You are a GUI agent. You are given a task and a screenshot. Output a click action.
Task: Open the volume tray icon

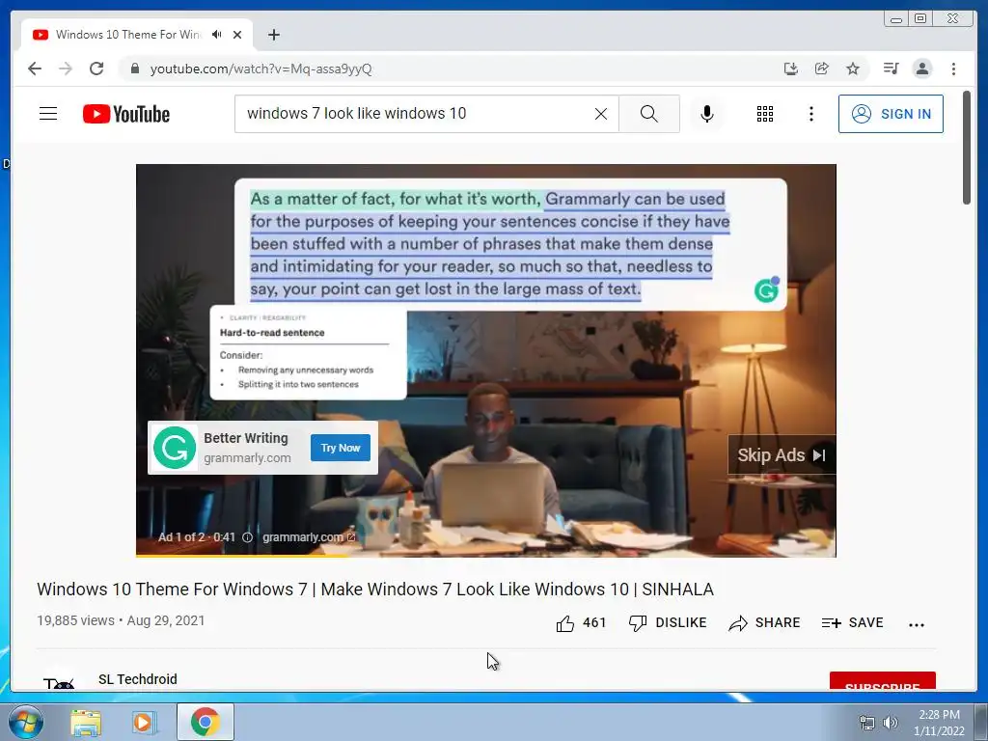[x=891, y=723]
